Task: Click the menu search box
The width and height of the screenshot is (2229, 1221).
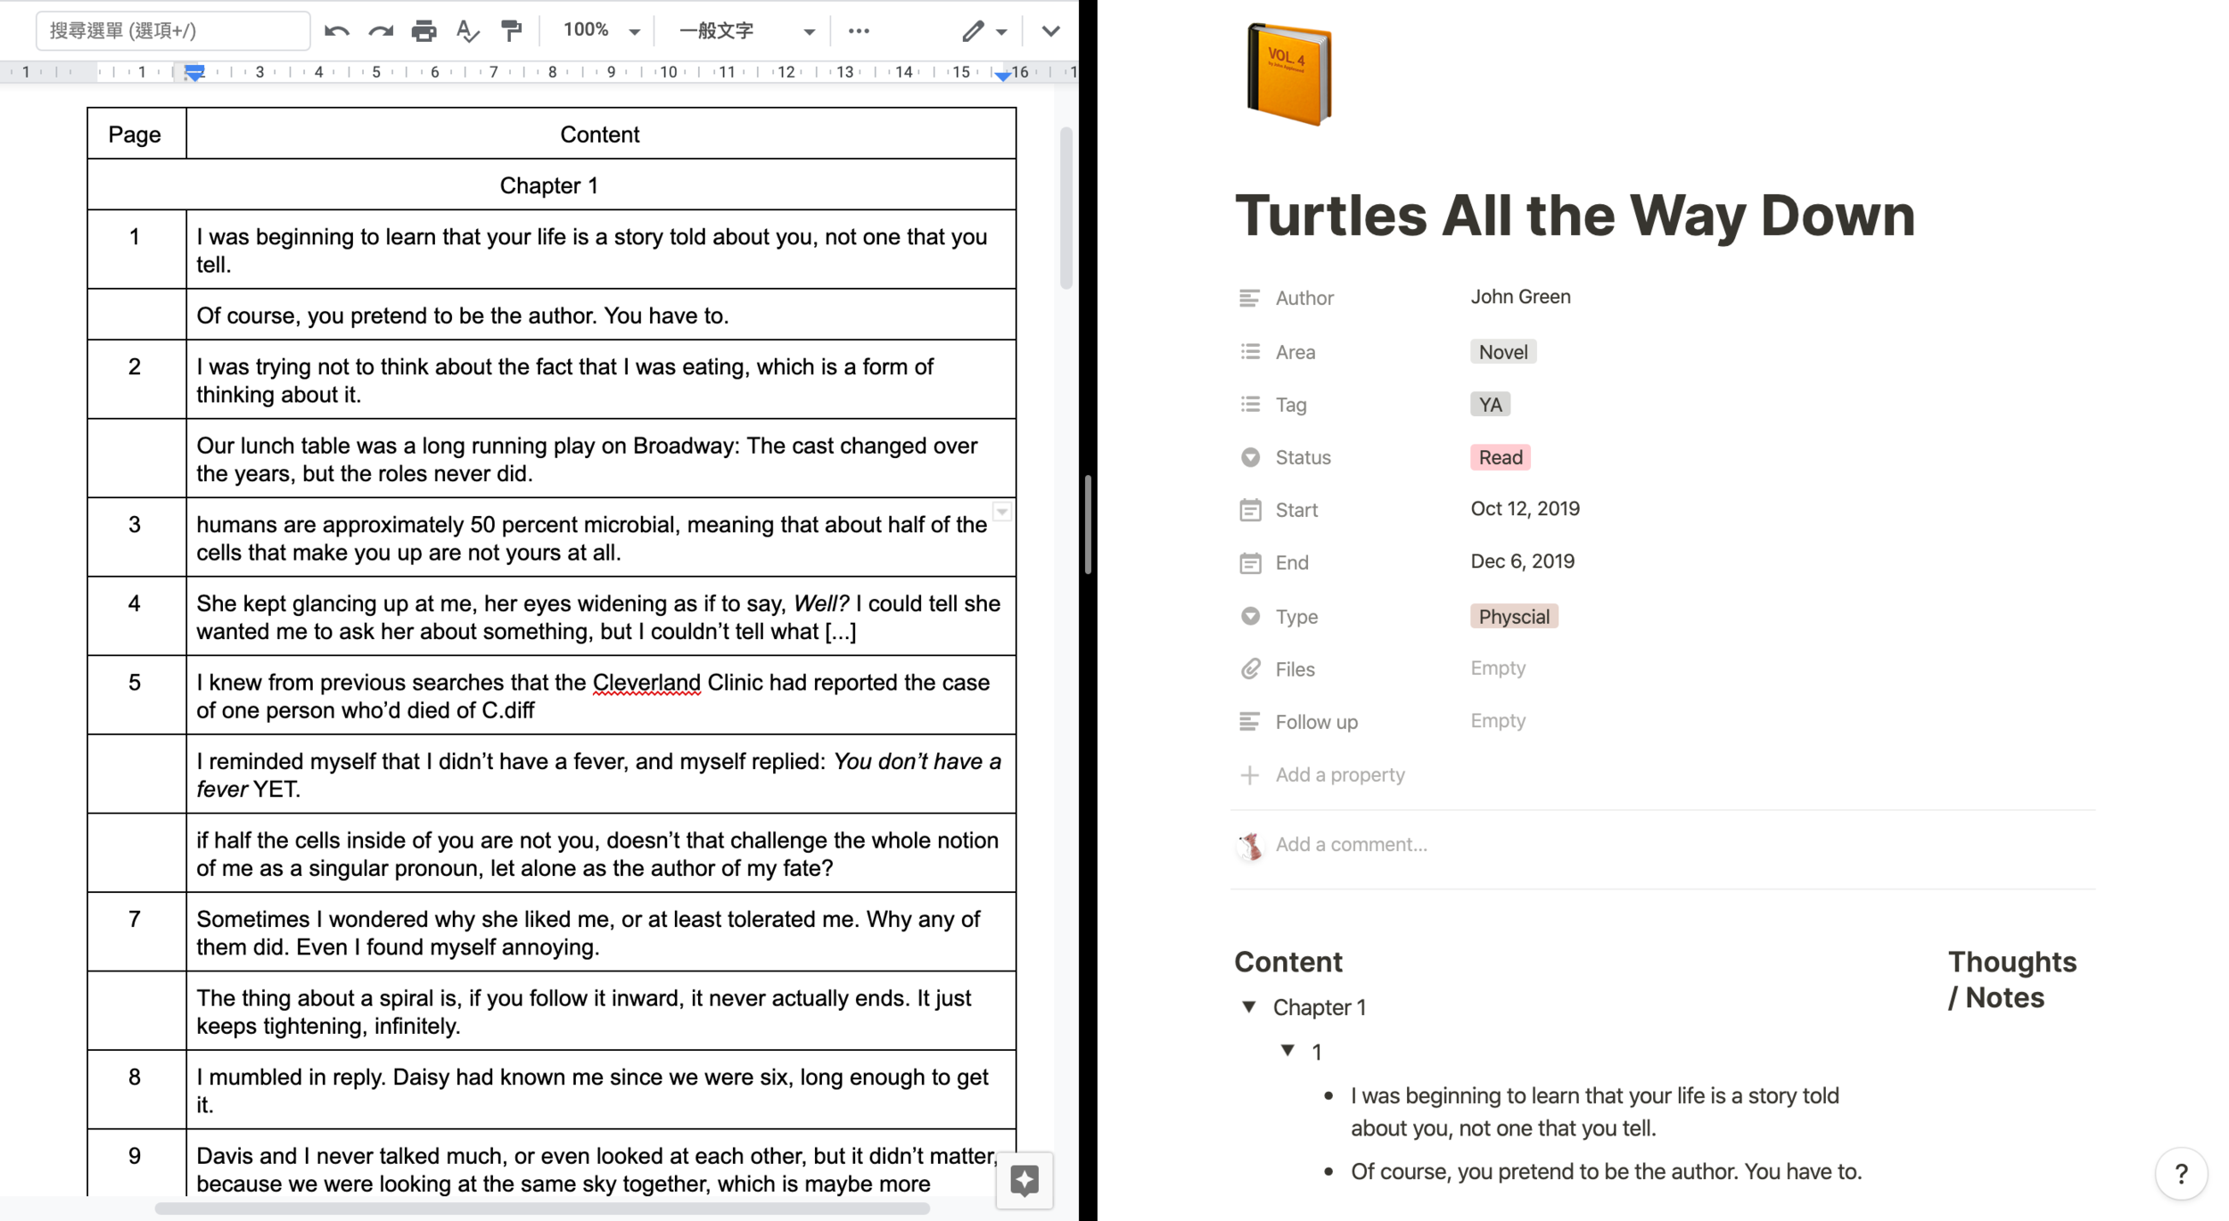Action: coord(173,31)
